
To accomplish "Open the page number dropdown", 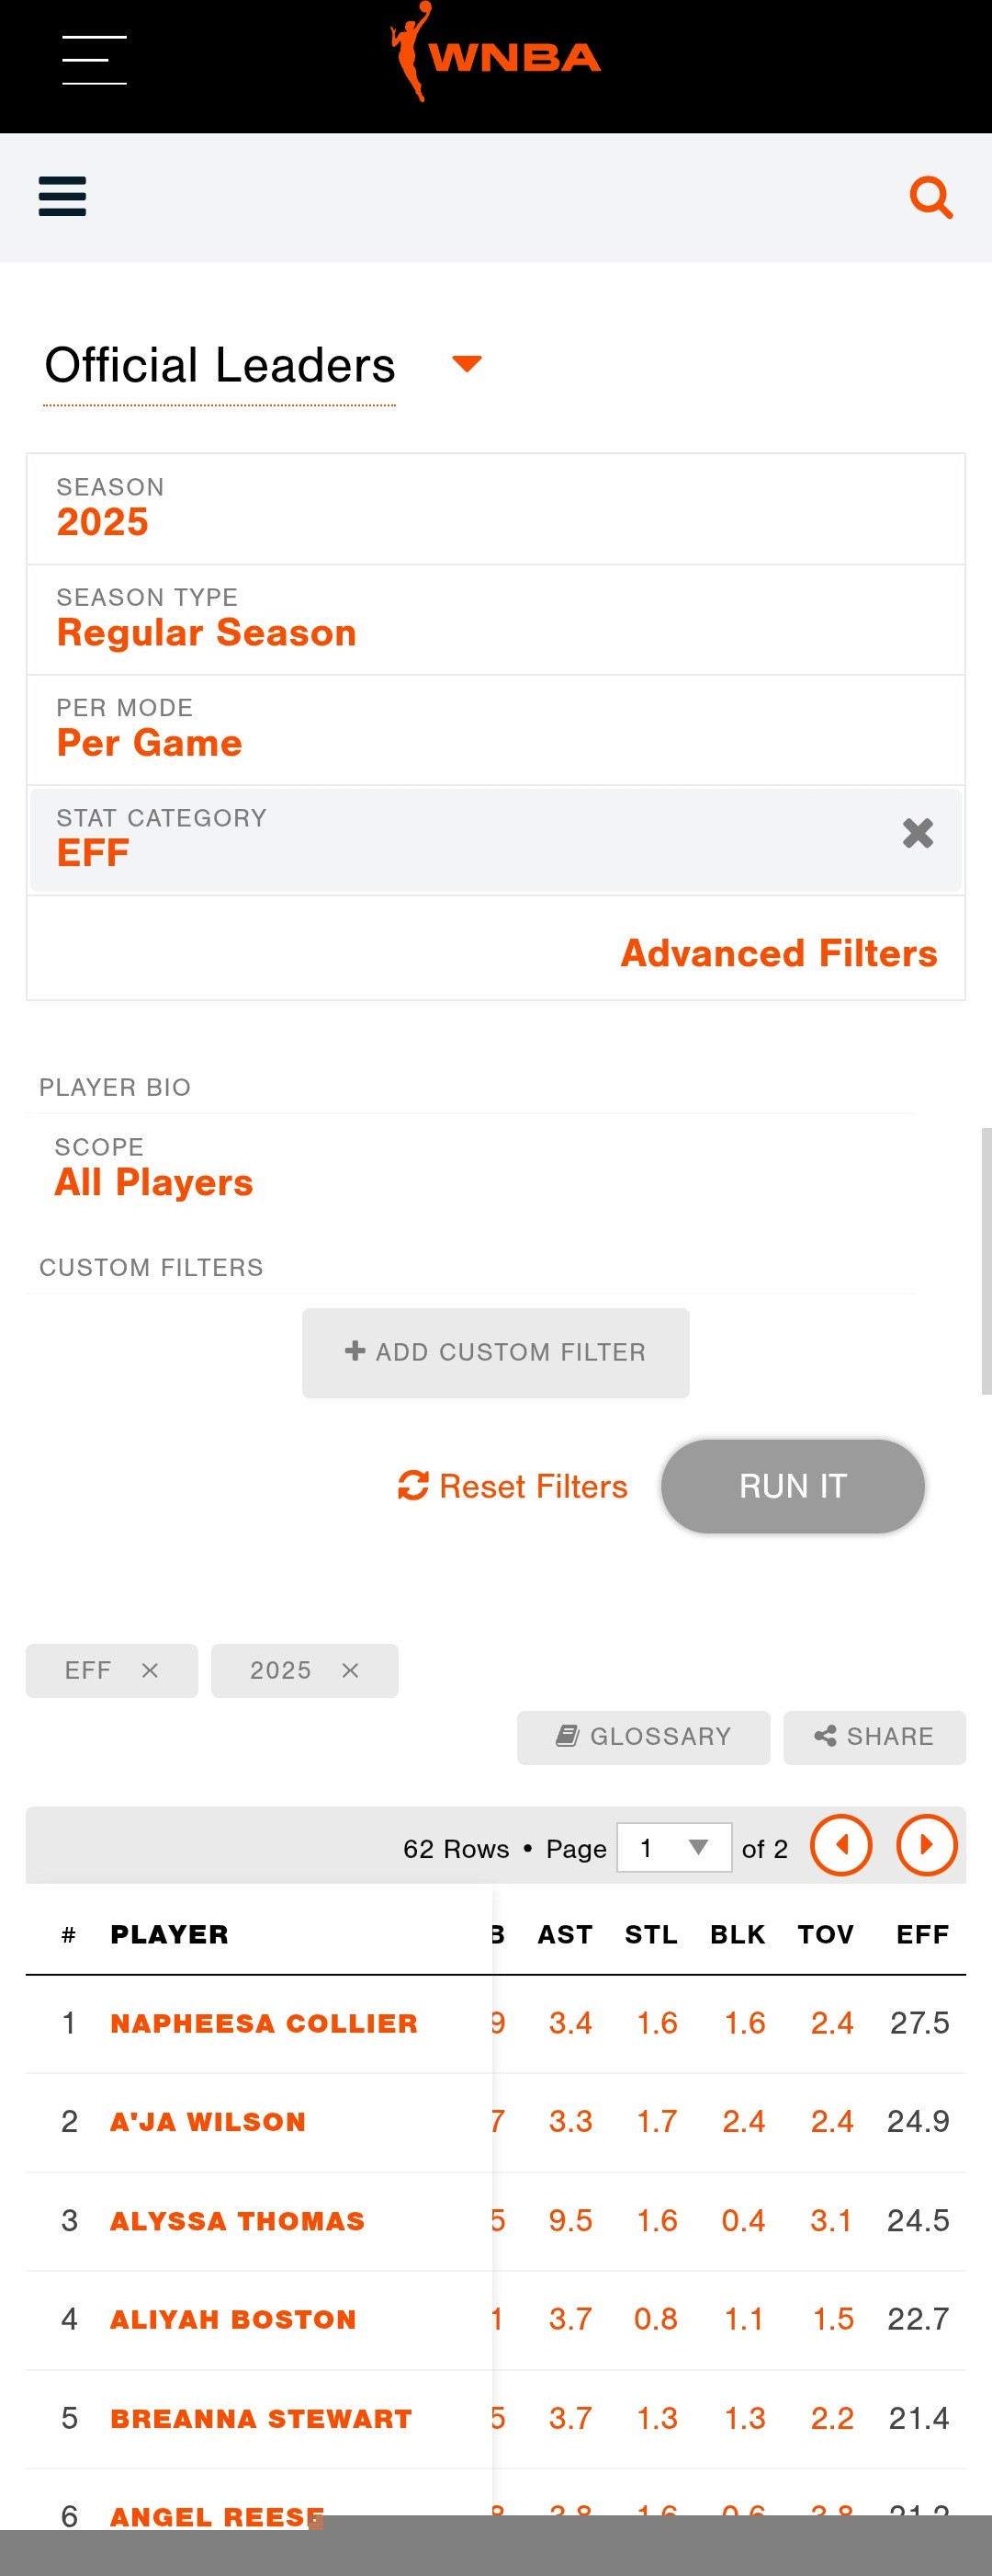I will click(673, 1847).
